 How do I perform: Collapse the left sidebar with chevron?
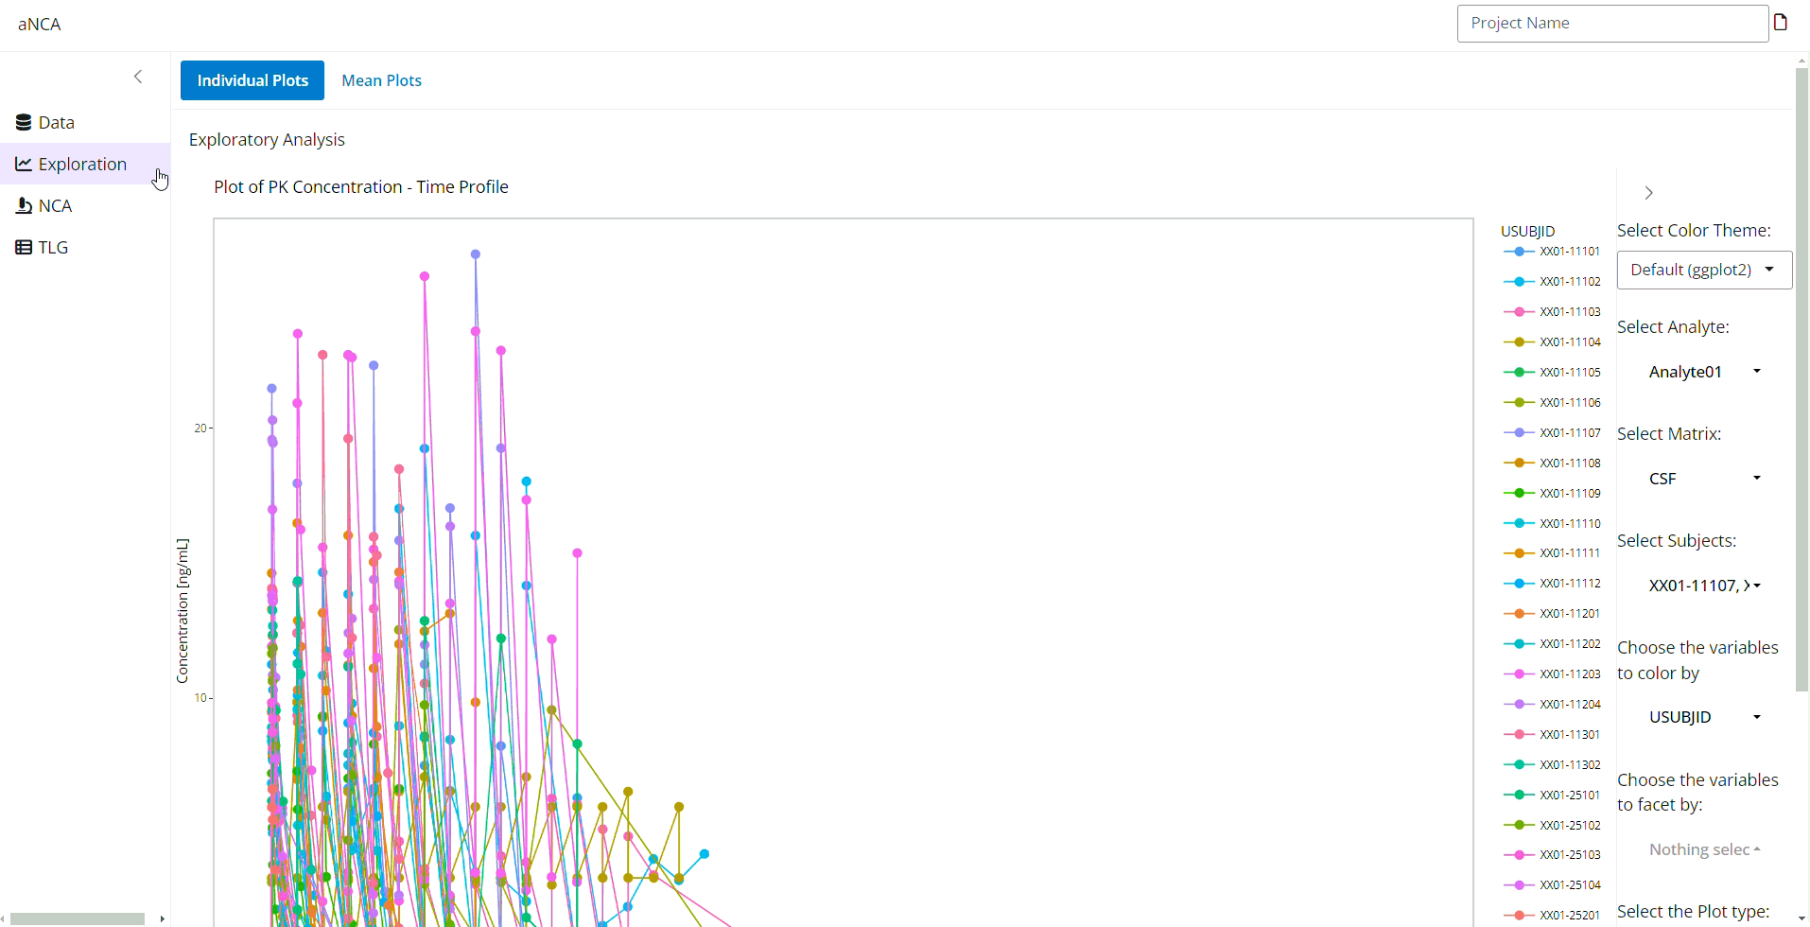click(138, 77)
